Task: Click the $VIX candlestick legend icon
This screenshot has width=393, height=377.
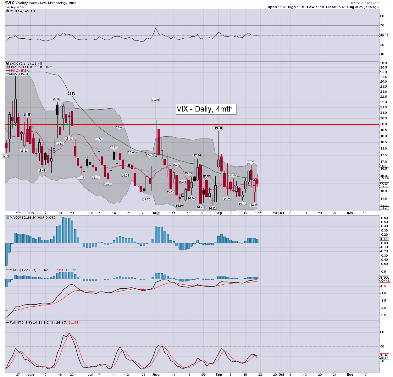Action: [7, 63]
